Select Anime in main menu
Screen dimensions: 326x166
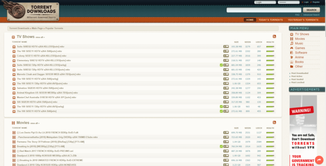point(299,57)
